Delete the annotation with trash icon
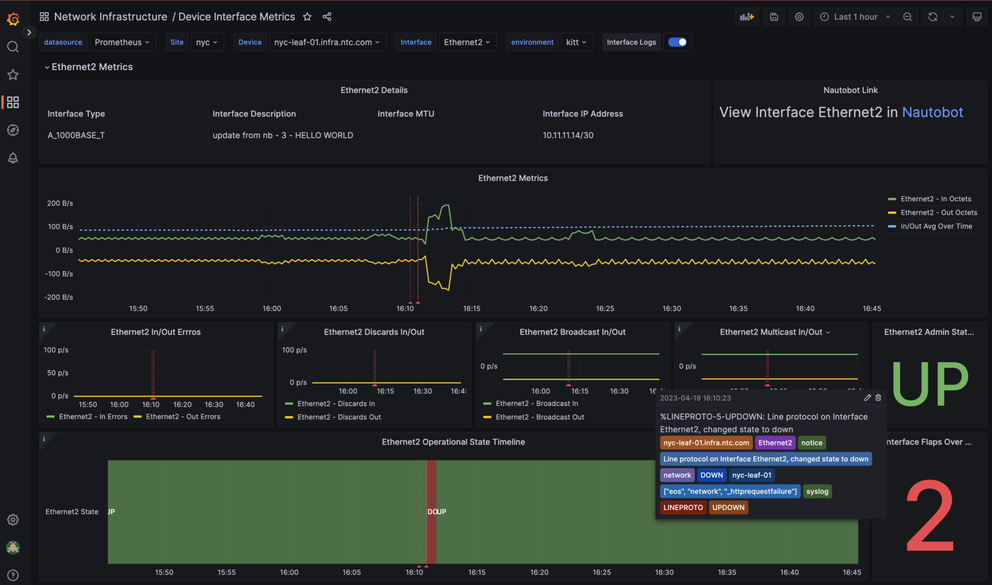This screenshot has height=585, width=992. coord(878,397)
